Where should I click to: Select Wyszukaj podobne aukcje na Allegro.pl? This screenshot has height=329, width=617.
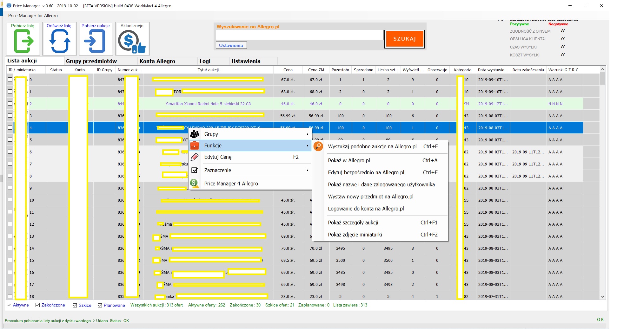click(x=380, y=146)
